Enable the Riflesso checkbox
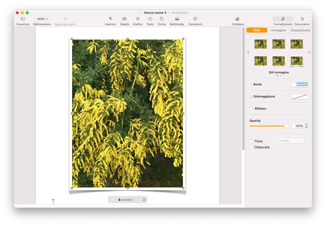This screenshot has height=226, width=326. click(251, 108)
